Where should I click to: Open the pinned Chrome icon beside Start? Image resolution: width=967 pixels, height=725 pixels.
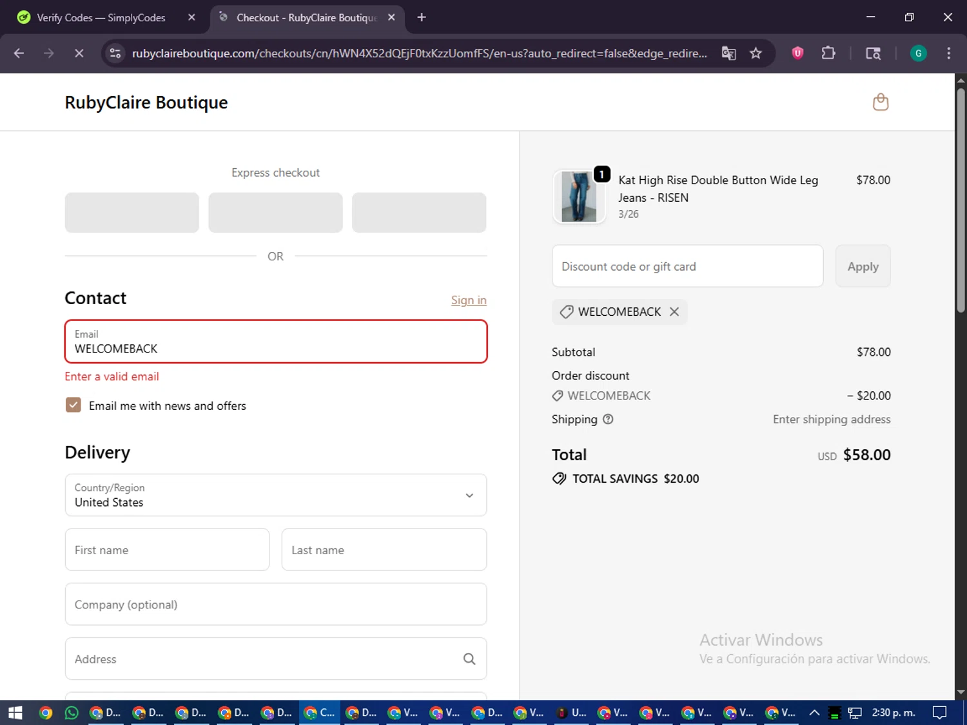[x=45, y=713]
